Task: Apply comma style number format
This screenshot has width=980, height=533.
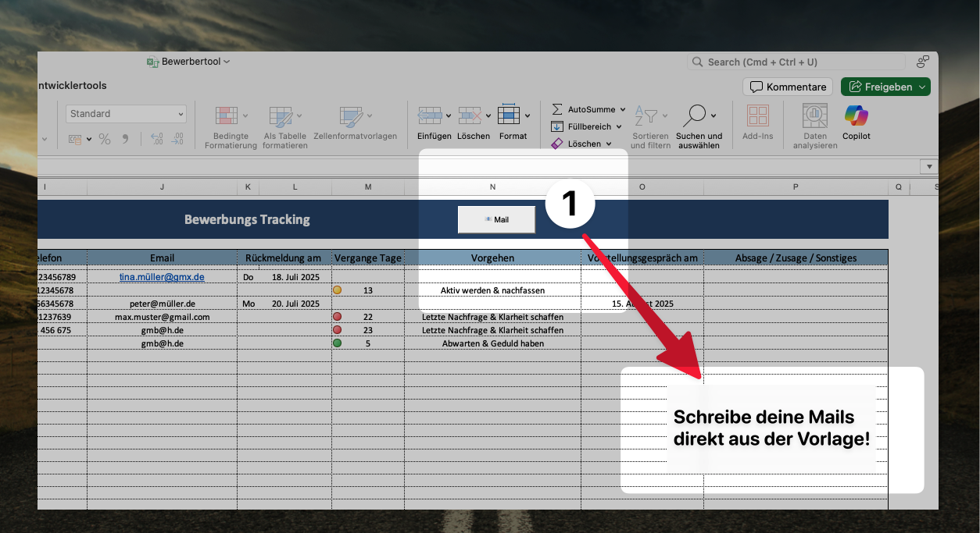Action: point(125,139)
